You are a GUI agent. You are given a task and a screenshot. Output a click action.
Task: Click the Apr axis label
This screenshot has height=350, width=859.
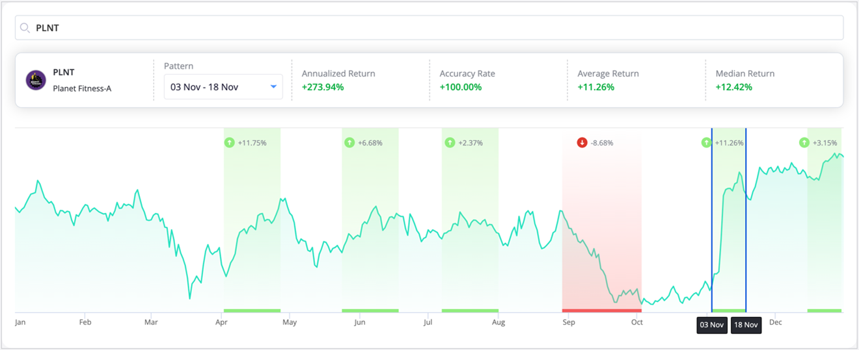click(x=222, y=322)
